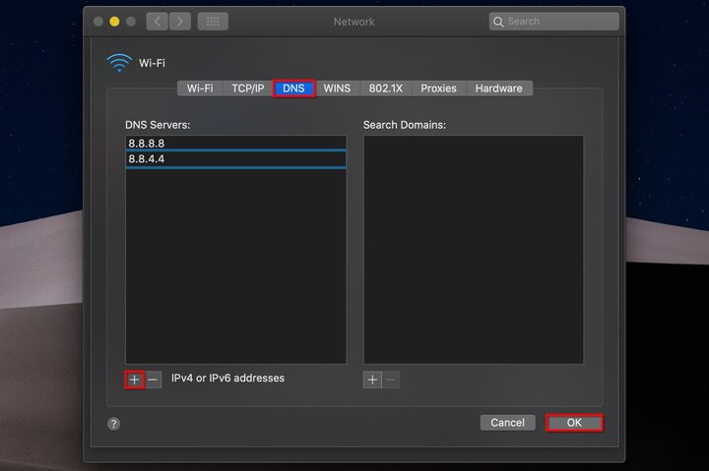Click the magnifier icon in search field
Image resolution: width=709 pixels, height=471 pixels.
click(498, 22)
